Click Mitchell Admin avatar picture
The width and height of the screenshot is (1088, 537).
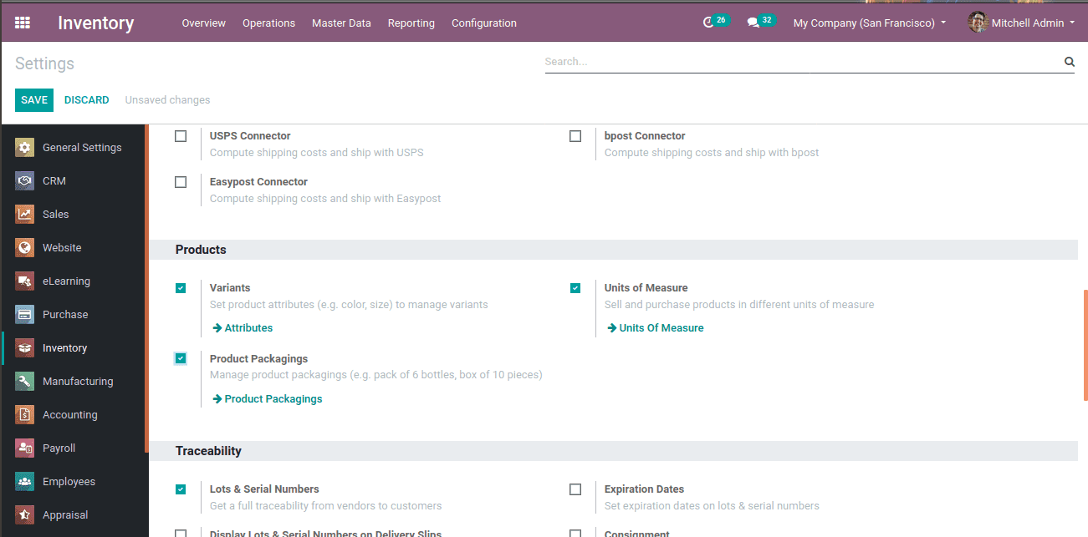click(978, 23)
